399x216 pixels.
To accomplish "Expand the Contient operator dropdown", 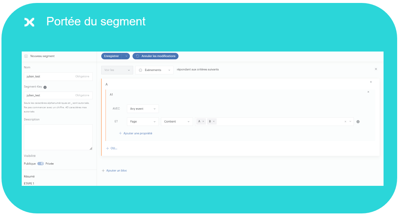I will 177,121.
